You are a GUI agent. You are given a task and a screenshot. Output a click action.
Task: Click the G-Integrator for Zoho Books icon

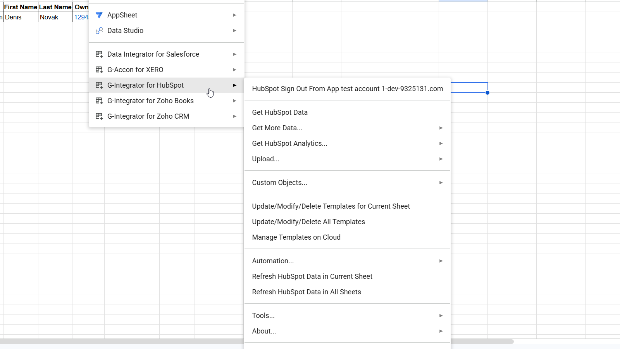99,101
